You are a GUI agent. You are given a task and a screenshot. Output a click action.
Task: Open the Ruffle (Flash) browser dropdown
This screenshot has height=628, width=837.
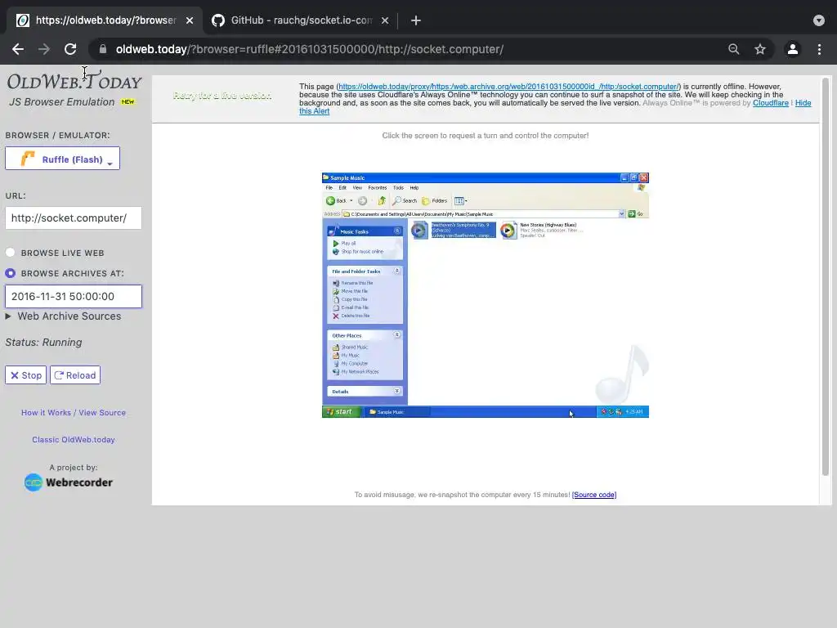62,159
